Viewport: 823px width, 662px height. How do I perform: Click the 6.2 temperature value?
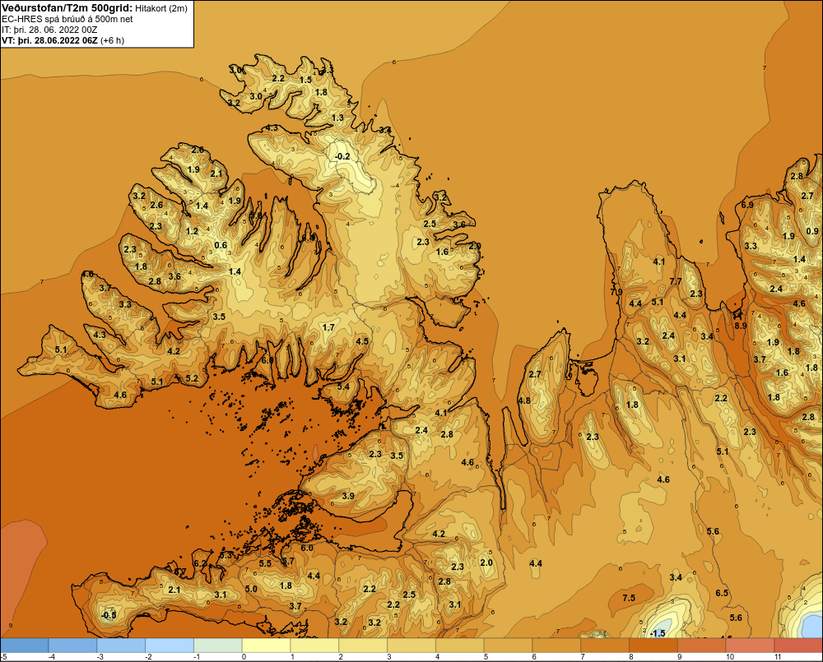pos(200,563)
